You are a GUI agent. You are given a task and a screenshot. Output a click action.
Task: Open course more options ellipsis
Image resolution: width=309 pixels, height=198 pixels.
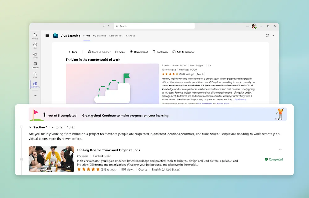(281, 150)
